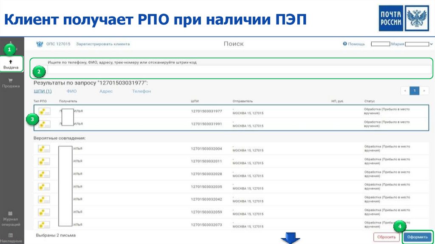Image resolution: width=435 pixels, height=244 pixels.
Task: Select tracking number 12701503032035
Action: (206, 187)
